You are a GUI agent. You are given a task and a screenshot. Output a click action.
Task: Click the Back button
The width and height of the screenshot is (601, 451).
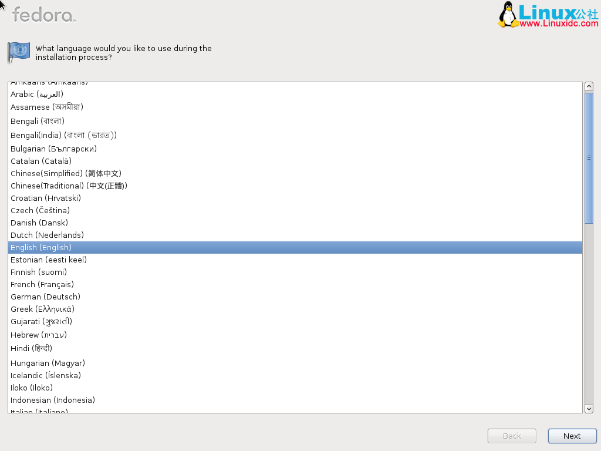(x=512, y=436)
